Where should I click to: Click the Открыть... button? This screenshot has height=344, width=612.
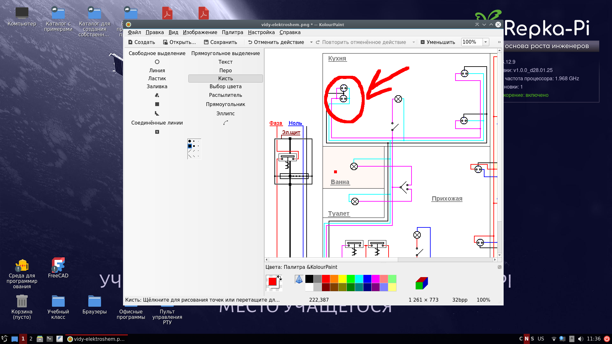[x=179, y=42]
